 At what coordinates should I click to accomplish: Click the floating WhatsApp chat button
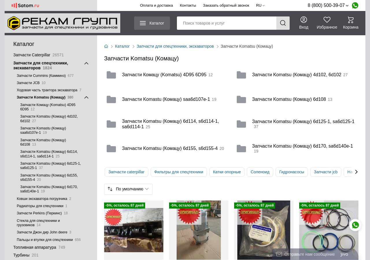click(x=355, y=225)
